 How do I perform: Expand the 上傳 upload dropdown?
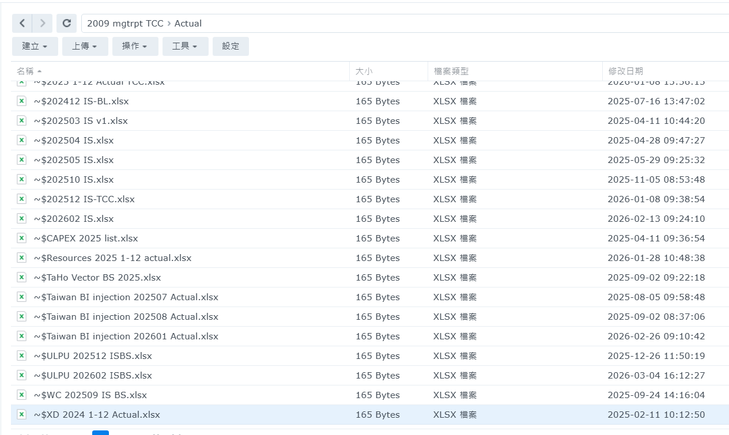85,46
